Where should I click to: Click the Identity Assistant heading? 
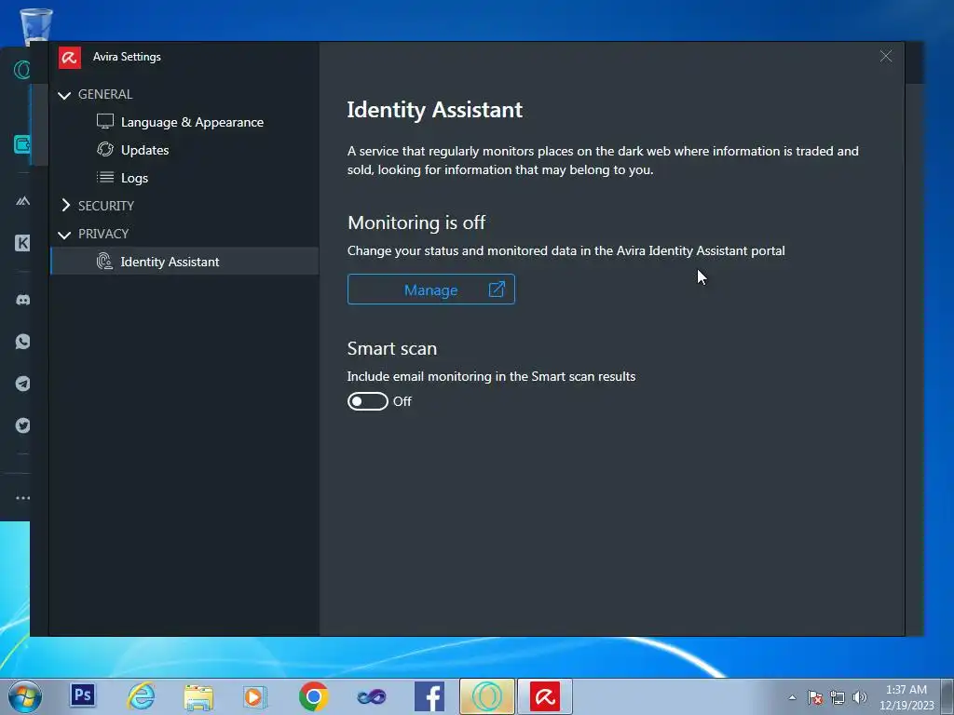tap(434, 110)
